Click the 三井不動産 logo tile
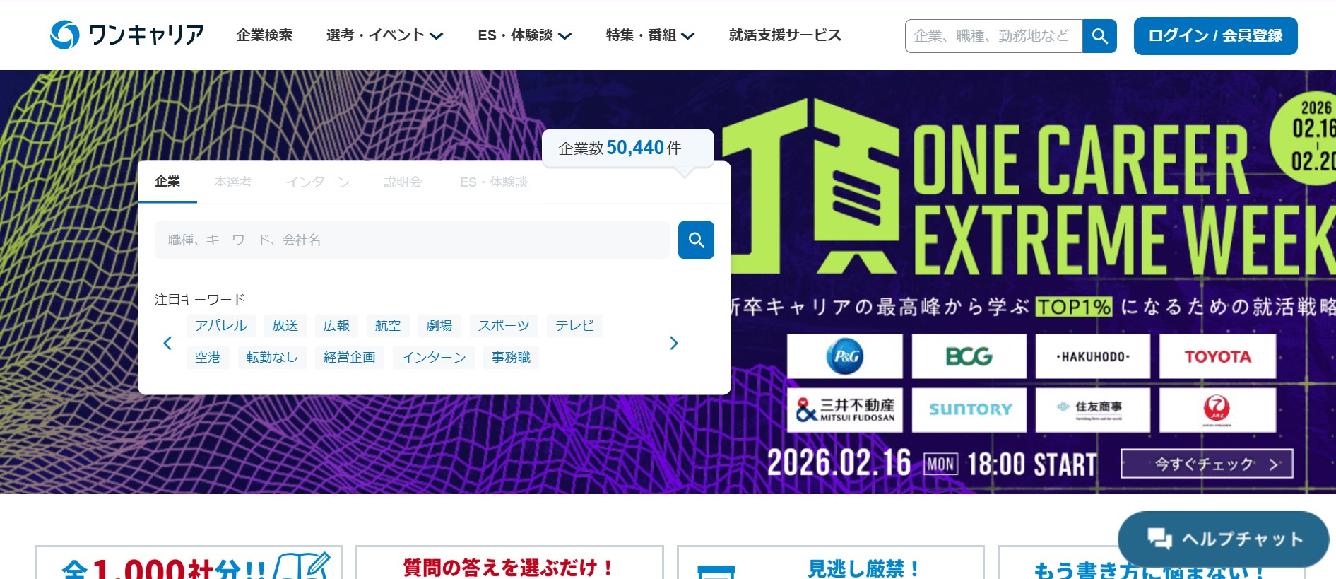 pos(845,409)
